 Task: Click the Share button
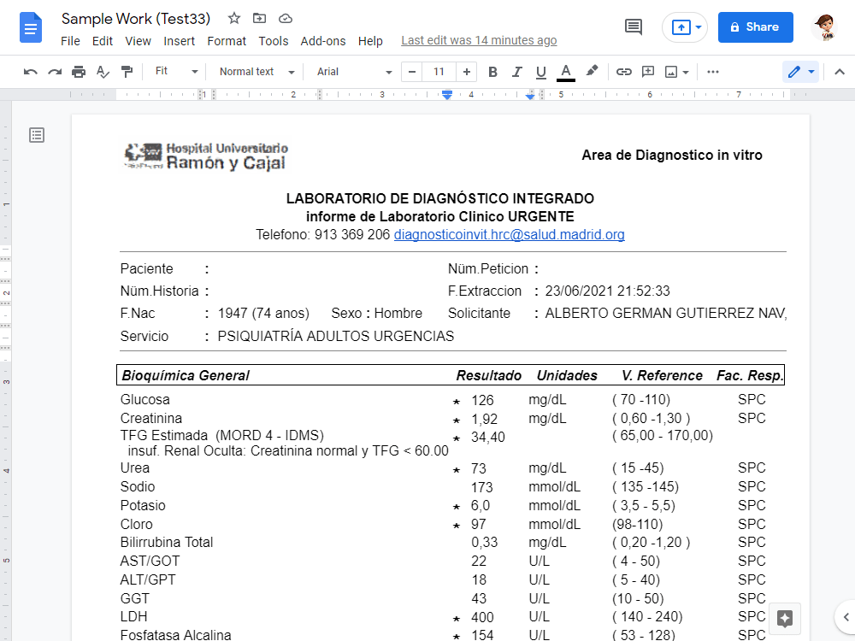755,27
